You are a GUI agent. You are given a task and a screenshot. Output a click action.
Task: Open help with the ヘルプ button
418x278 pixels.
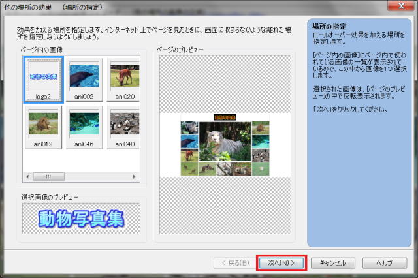[385, 263]
